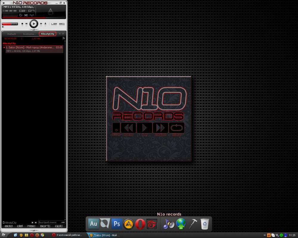Click the Mail.ru agent quick launch icon

pos(37,235)
